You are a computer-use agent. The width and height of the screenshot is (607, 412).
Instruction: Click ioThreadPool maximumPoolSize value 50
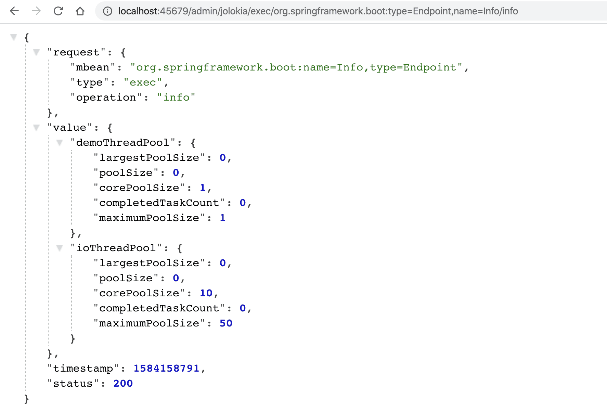click(226, 323)
